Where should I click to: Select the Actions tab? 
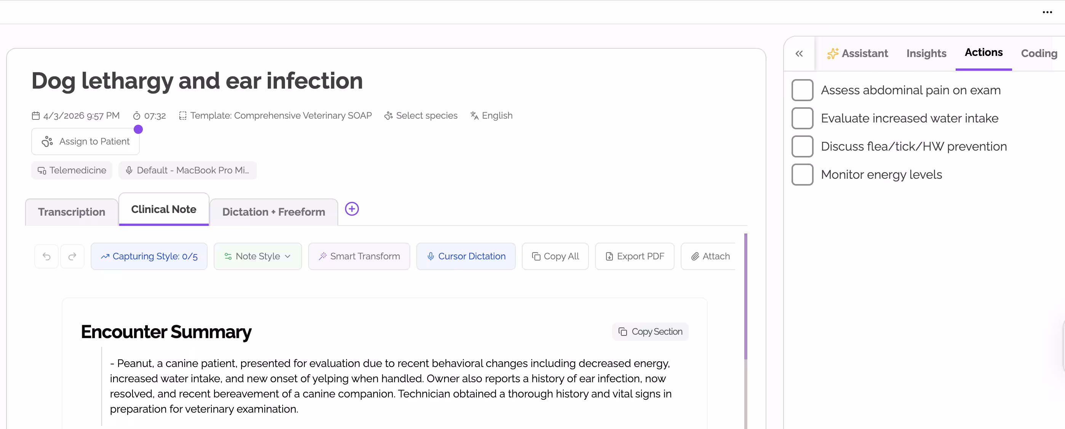click(x=983, y=52)
